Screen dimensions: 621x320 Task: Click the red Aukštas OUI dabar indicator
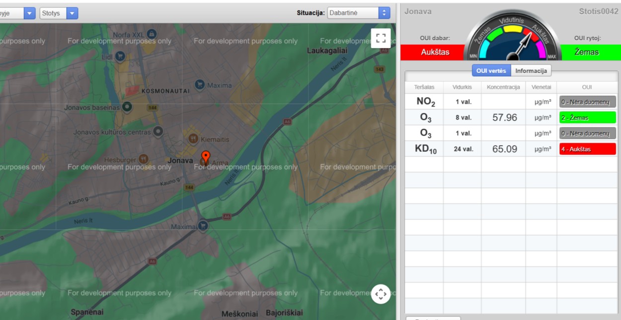coord(435,52)
